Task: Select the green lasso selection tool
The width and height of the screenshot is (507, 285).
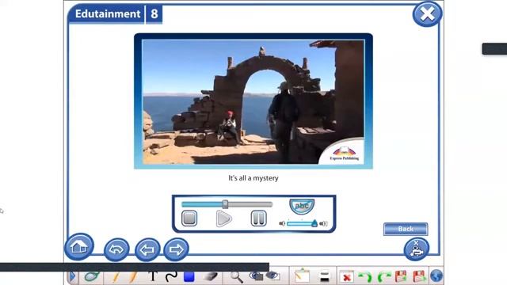Action: pos(92,276)
